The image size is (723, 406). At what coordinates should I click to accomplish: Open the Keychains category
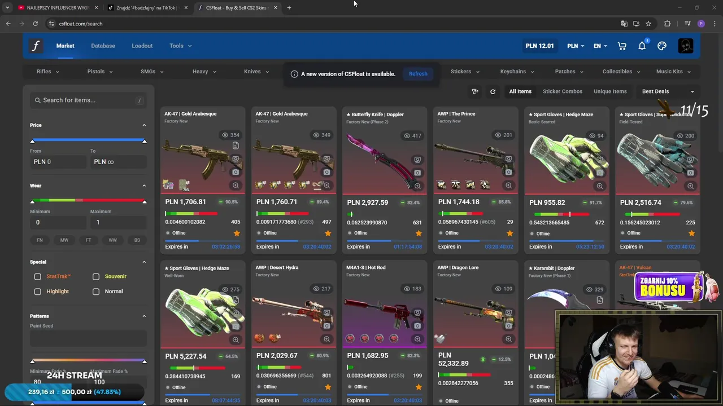coord(517,72)
